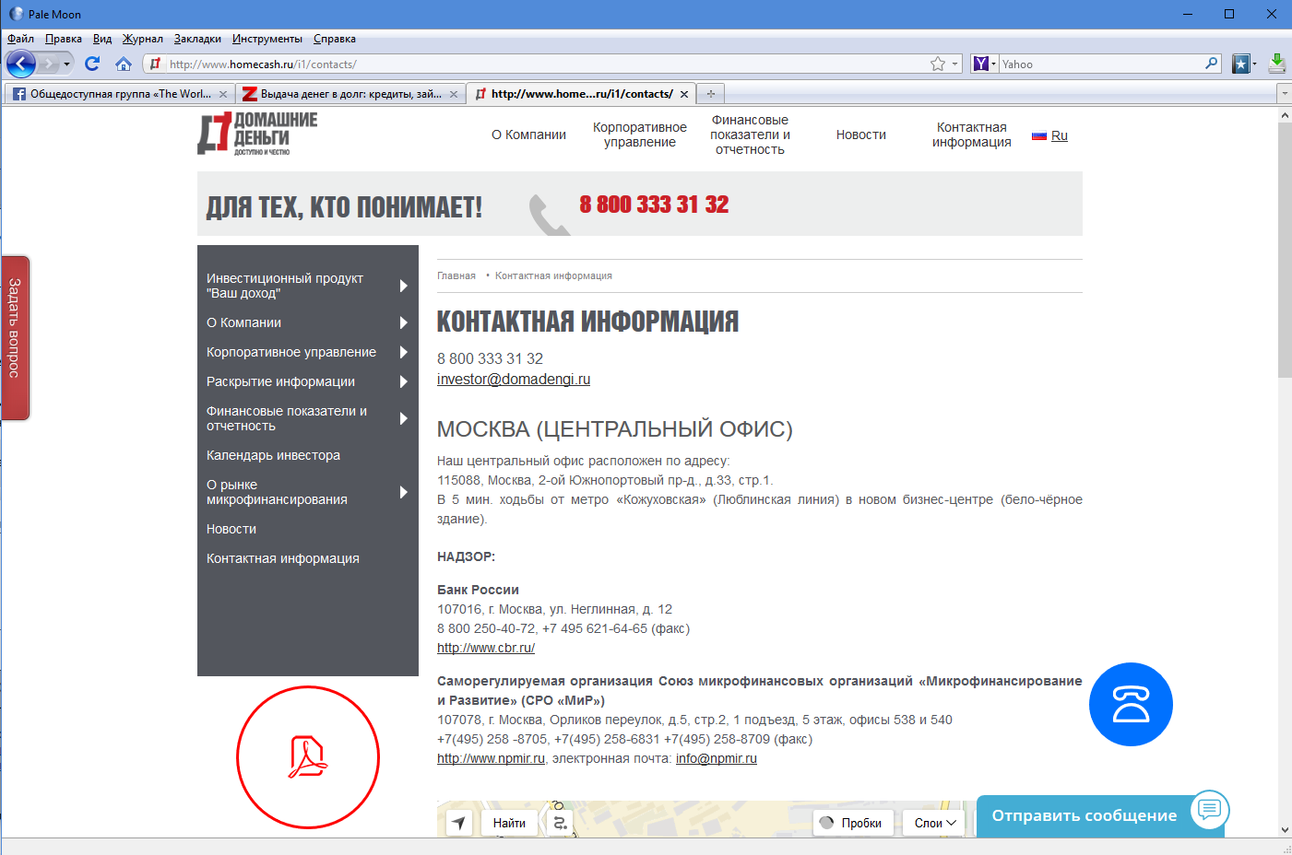
Task: Go back with the browser Back arrow
Action: click(21, 64)
